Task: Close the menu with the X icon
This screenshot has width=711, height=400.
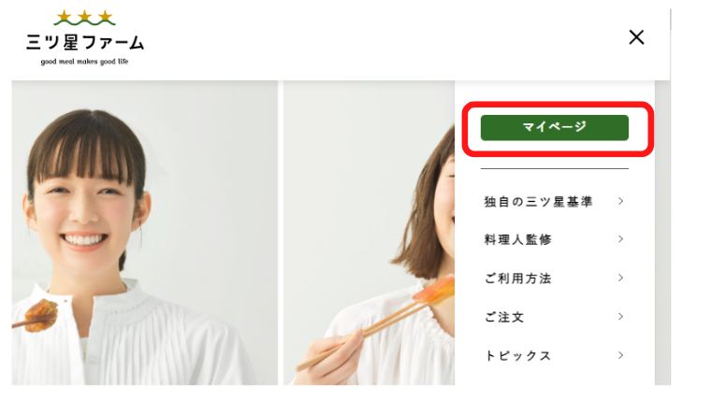Action: click(636, 37)
